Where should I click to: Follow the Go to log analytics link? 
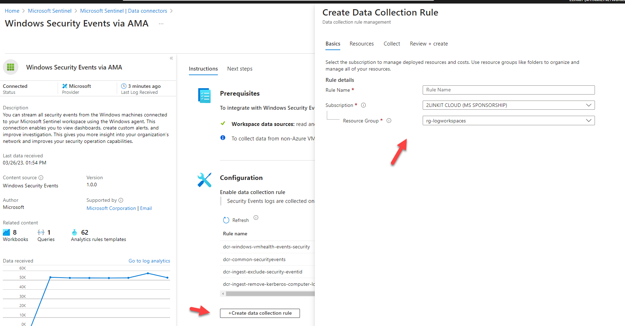click(x=149, y=260)
